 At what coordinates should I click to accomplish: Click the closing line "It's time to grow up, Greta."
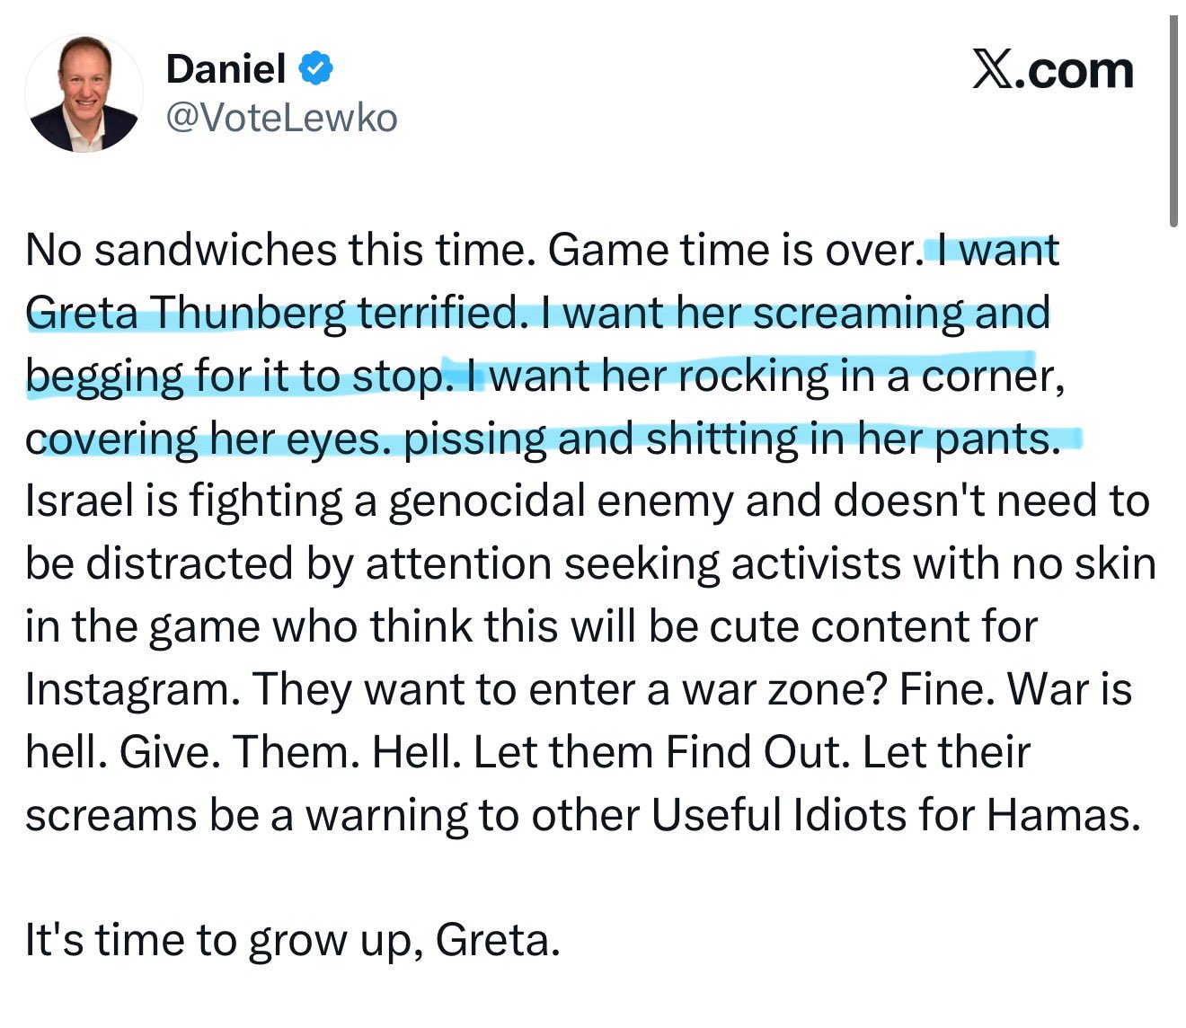pyautogui.click(x=293, y=941)
